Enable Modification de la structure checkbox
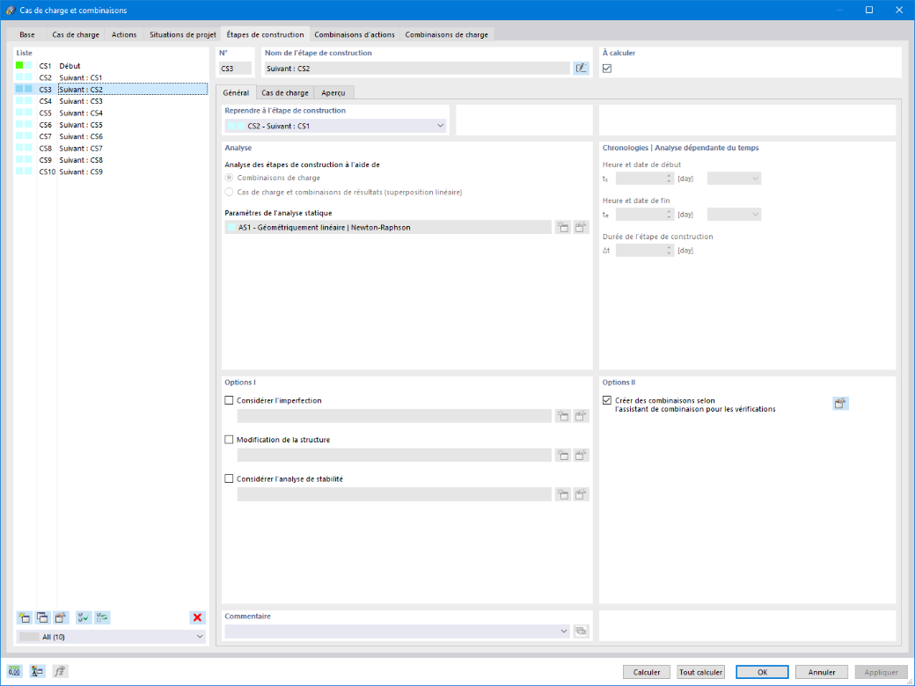The width and height of the screenshot is (915, 686). pyautogui.click(x=229, y=440)
